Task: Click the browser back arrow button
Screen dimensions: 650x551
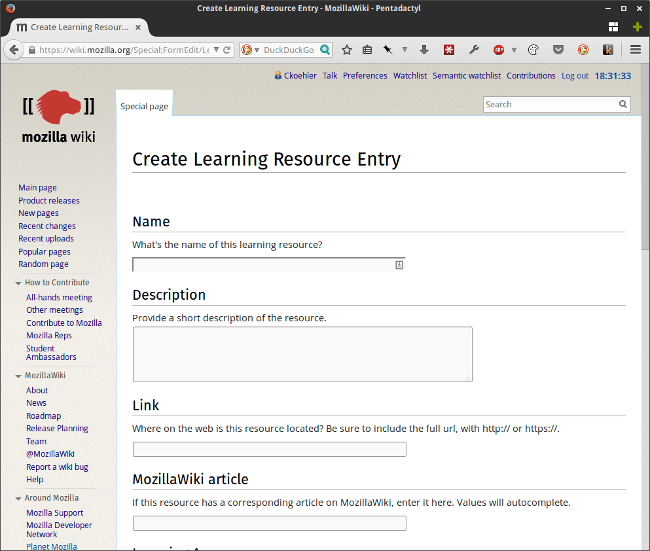Action: pos(14,50)
